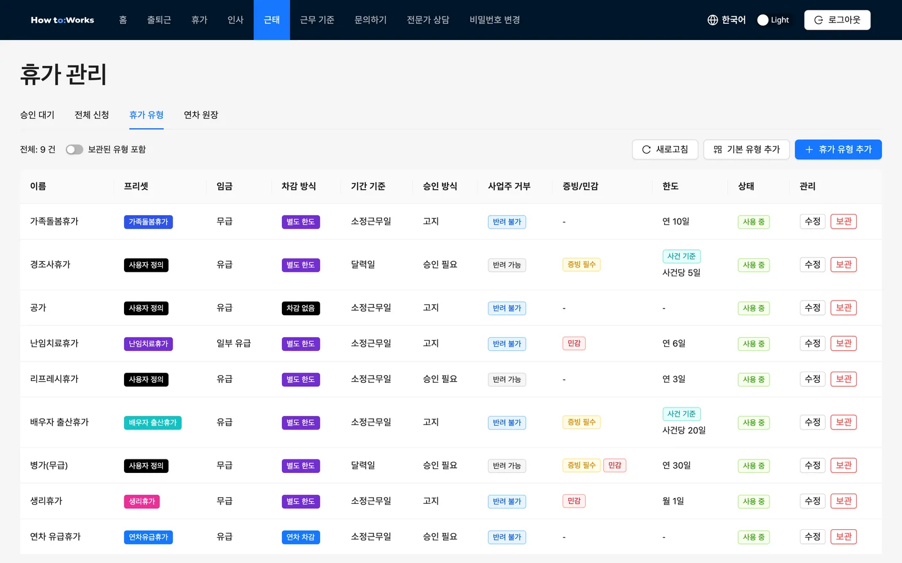This screenshot has height=563, width=902.
Task: Click 수정 for 배우자 출산휴가 row
Action: (812, 422)
